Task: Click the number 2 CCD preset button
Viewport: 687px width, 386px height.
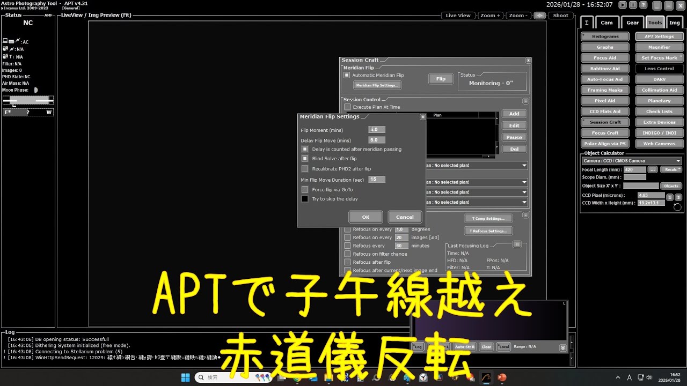Action: pos(678,197)
